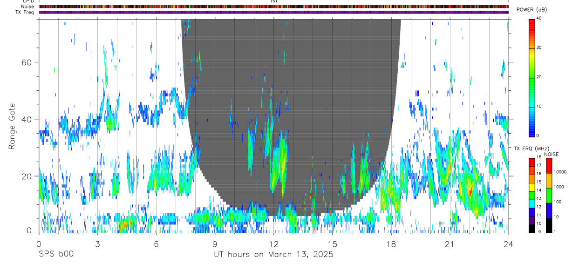
Task: Select the purple TX Freq strip above the plot
Action: [273, 12]
